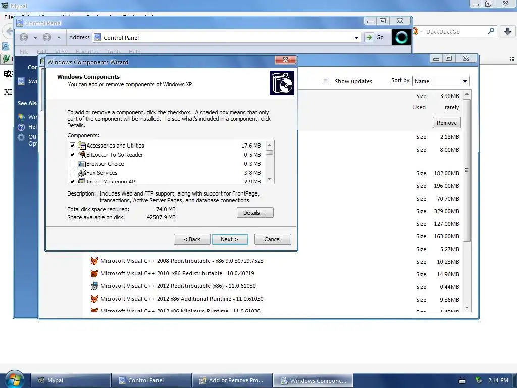Click the Mypal grid icon at right edge

[x=512, y=59]
